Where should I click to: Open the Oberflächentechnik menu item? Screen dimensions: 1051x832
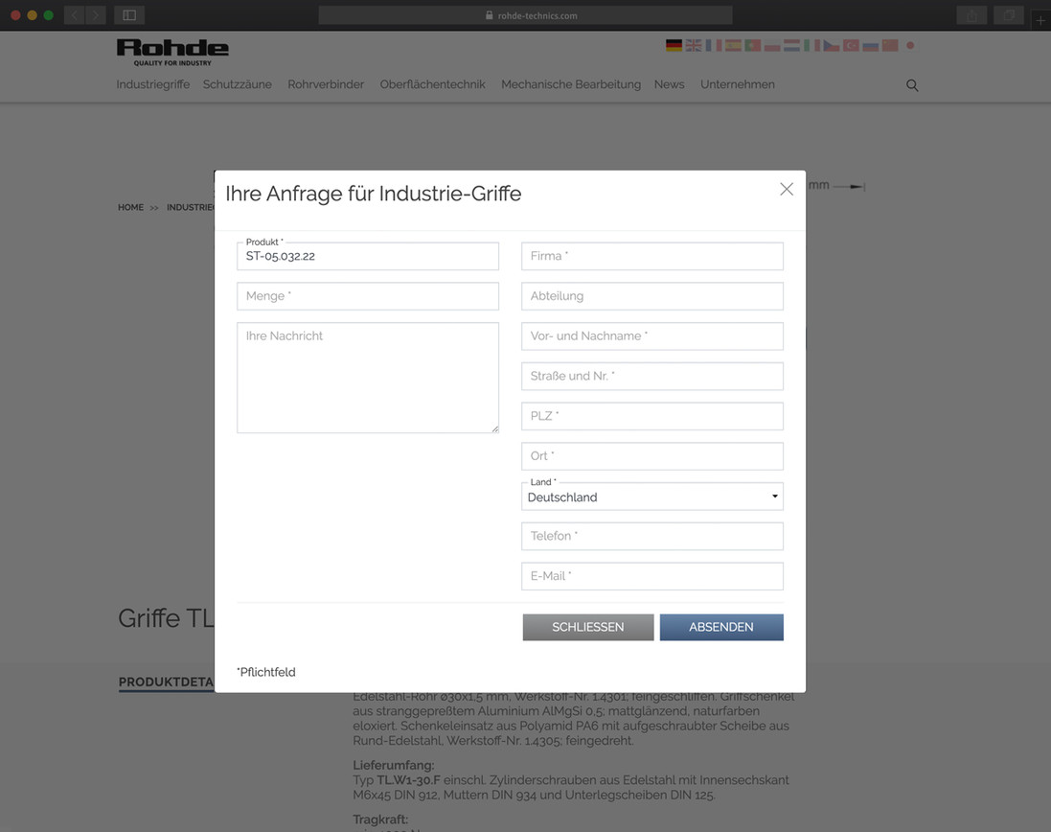click(432, 84)
